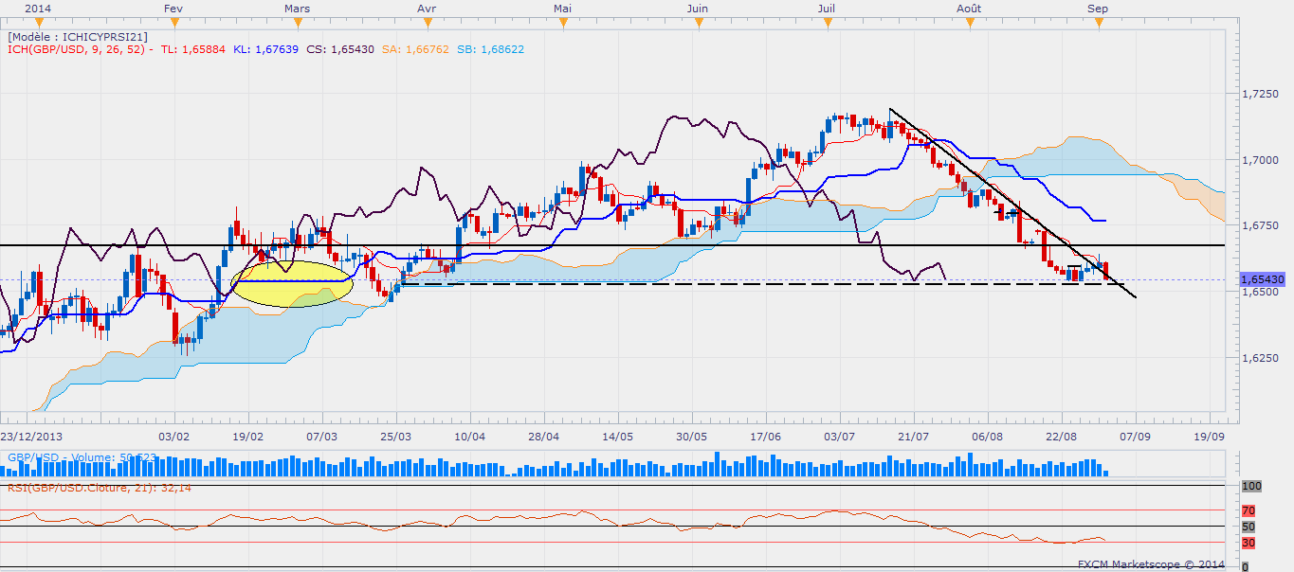1294x572 pixels.
Task: Click the 2014 orange timeline marker
Action: [37, 21]
